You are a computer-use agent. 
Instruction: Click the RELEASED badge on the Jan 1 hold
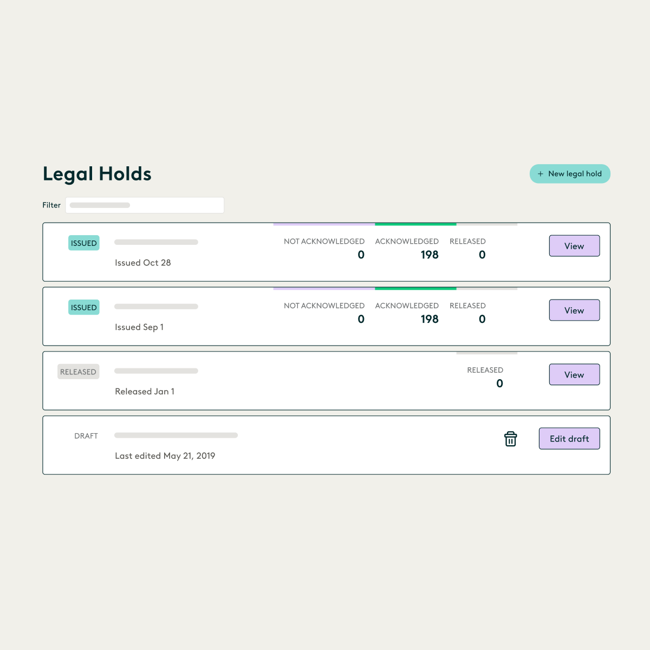click(78, 372)
